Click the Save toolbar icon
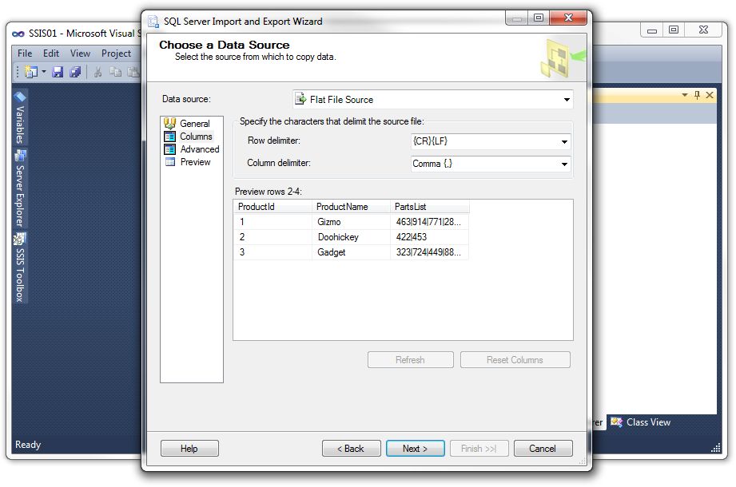The width and height of the screenshot is (736, 487). [58, 72]
